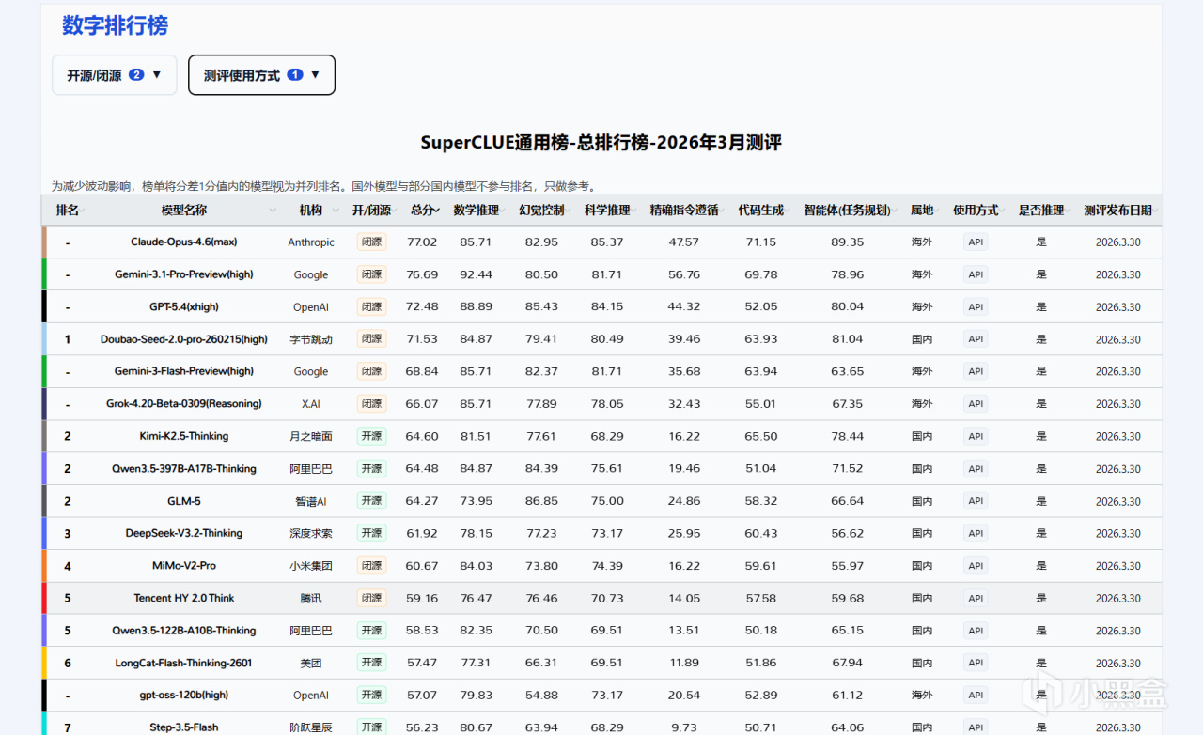Sort by the 是否推理 column header
The width and height of the screenshot is (1203, 735).
coord(1041,211)
